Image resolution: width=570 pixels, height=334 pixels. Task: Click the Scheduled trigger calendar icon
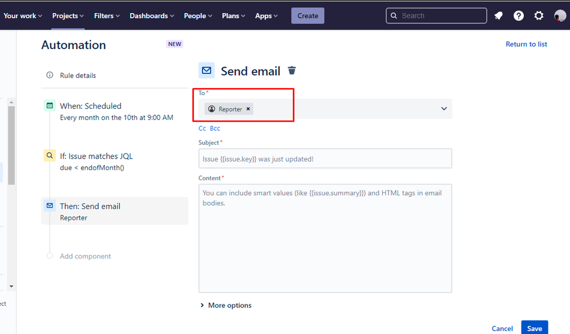pos(50,105)
